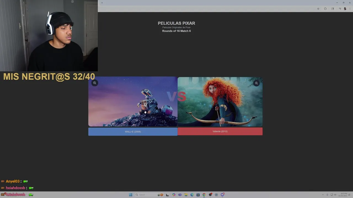Zoom the Valiente image with magnifier icon
The image size is (353, 198).
click(256, 83)
